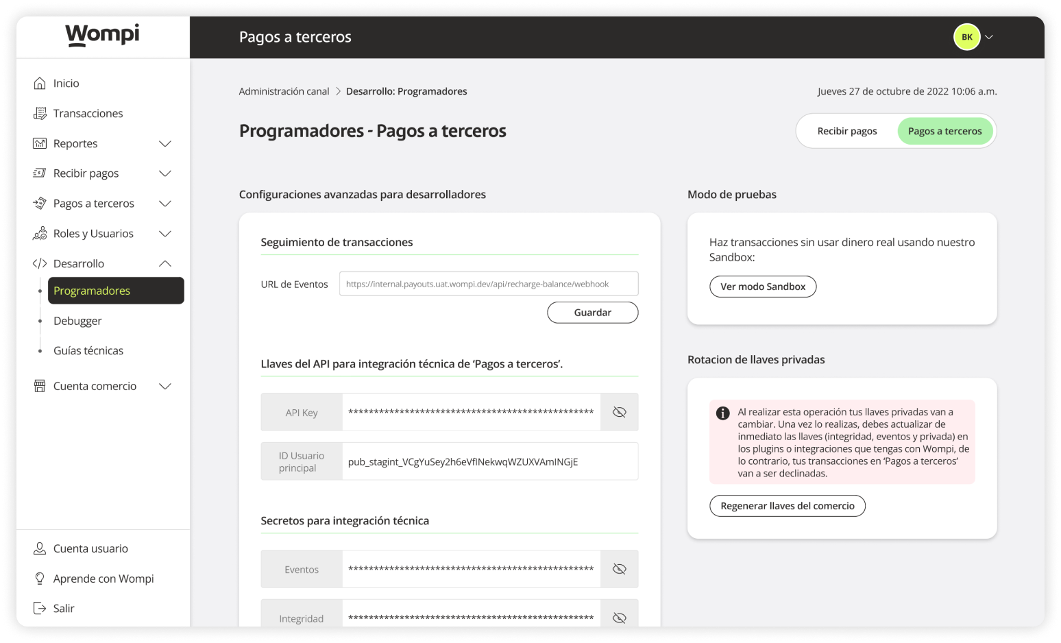Open Ver modo Sandbox

763,286
